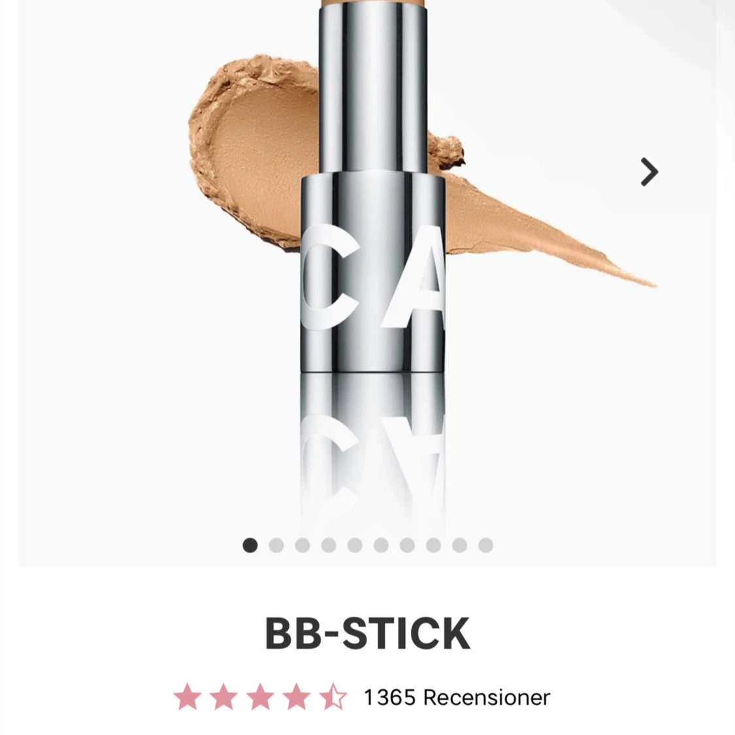Open the BB-STICK product title

[367, 634]
